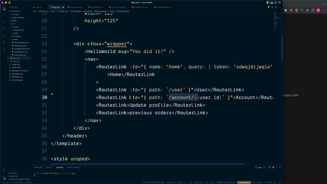The width and height of the screenshot is (327, 184).
Task: Open DEBUG CONSOLE panel tab
Action: 74,167
